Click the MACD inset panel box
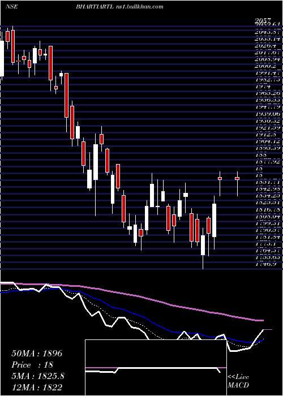The image size is (283, 396). pos(156,368)
